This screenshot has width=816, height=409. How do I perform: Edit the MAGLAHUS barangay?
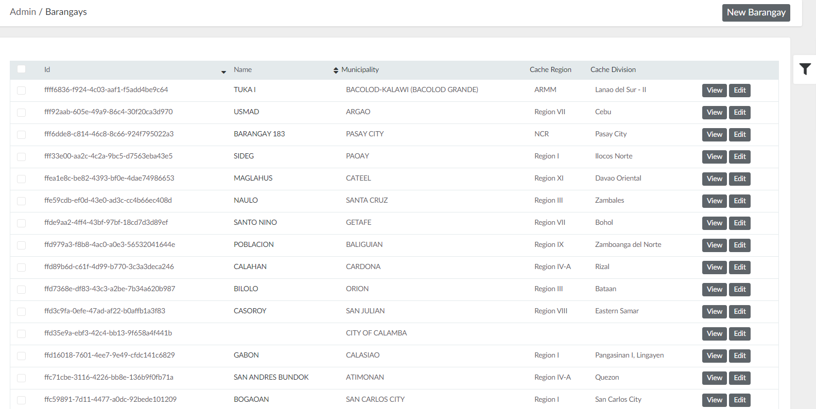point(740,179)
